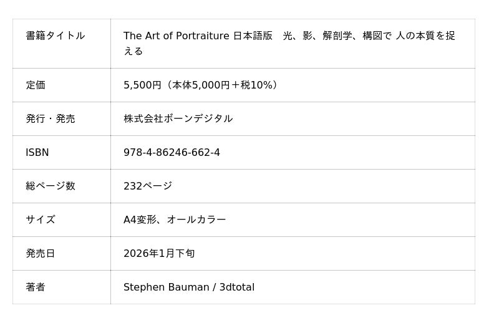Click the 著者 label cell
This screenshot has height=323, width=499.
tap(36, 287)
